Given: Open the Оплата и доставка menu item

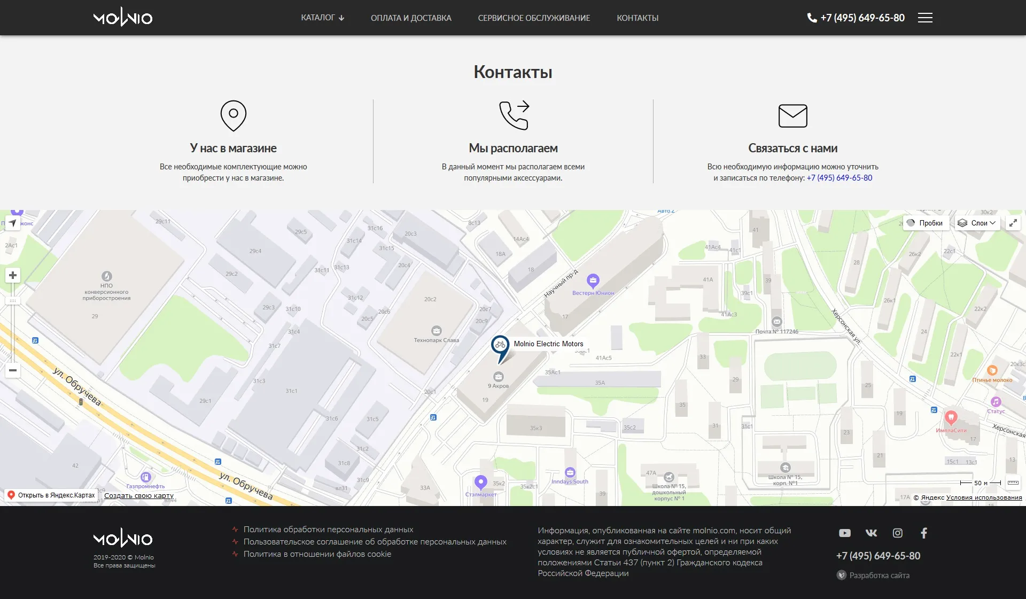Looking at the screenshot, I should (411, 18).
